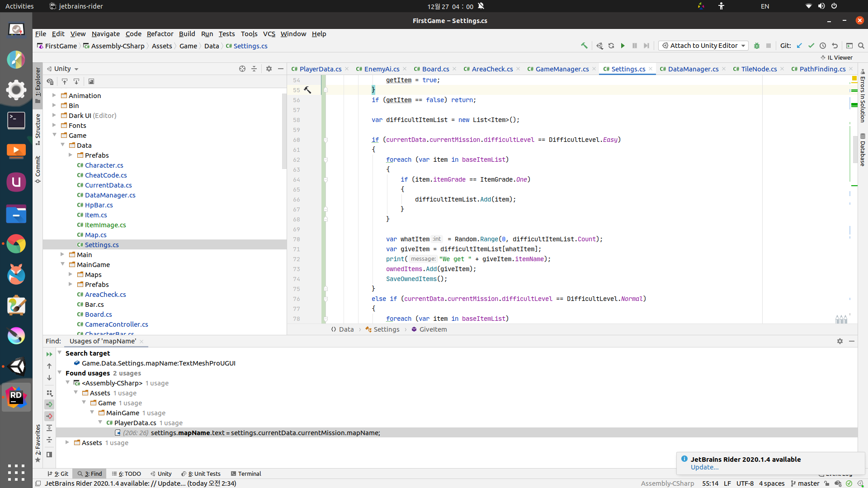
Task: Expand the Prefabs folder under Data
Action: 70,155
